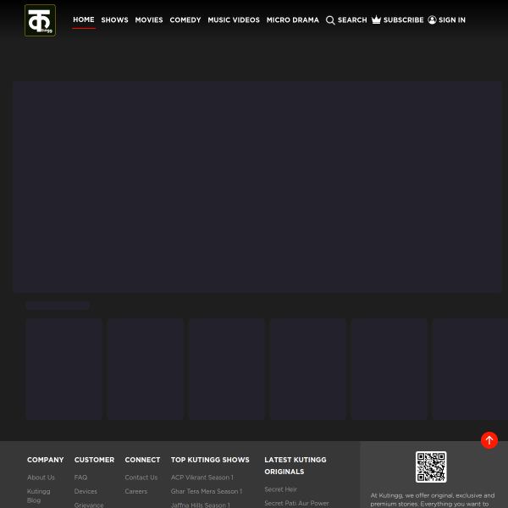This screenshot has width=508, height=508.
Task: Click the Secret Heir link
Action: tap(280, 489)
